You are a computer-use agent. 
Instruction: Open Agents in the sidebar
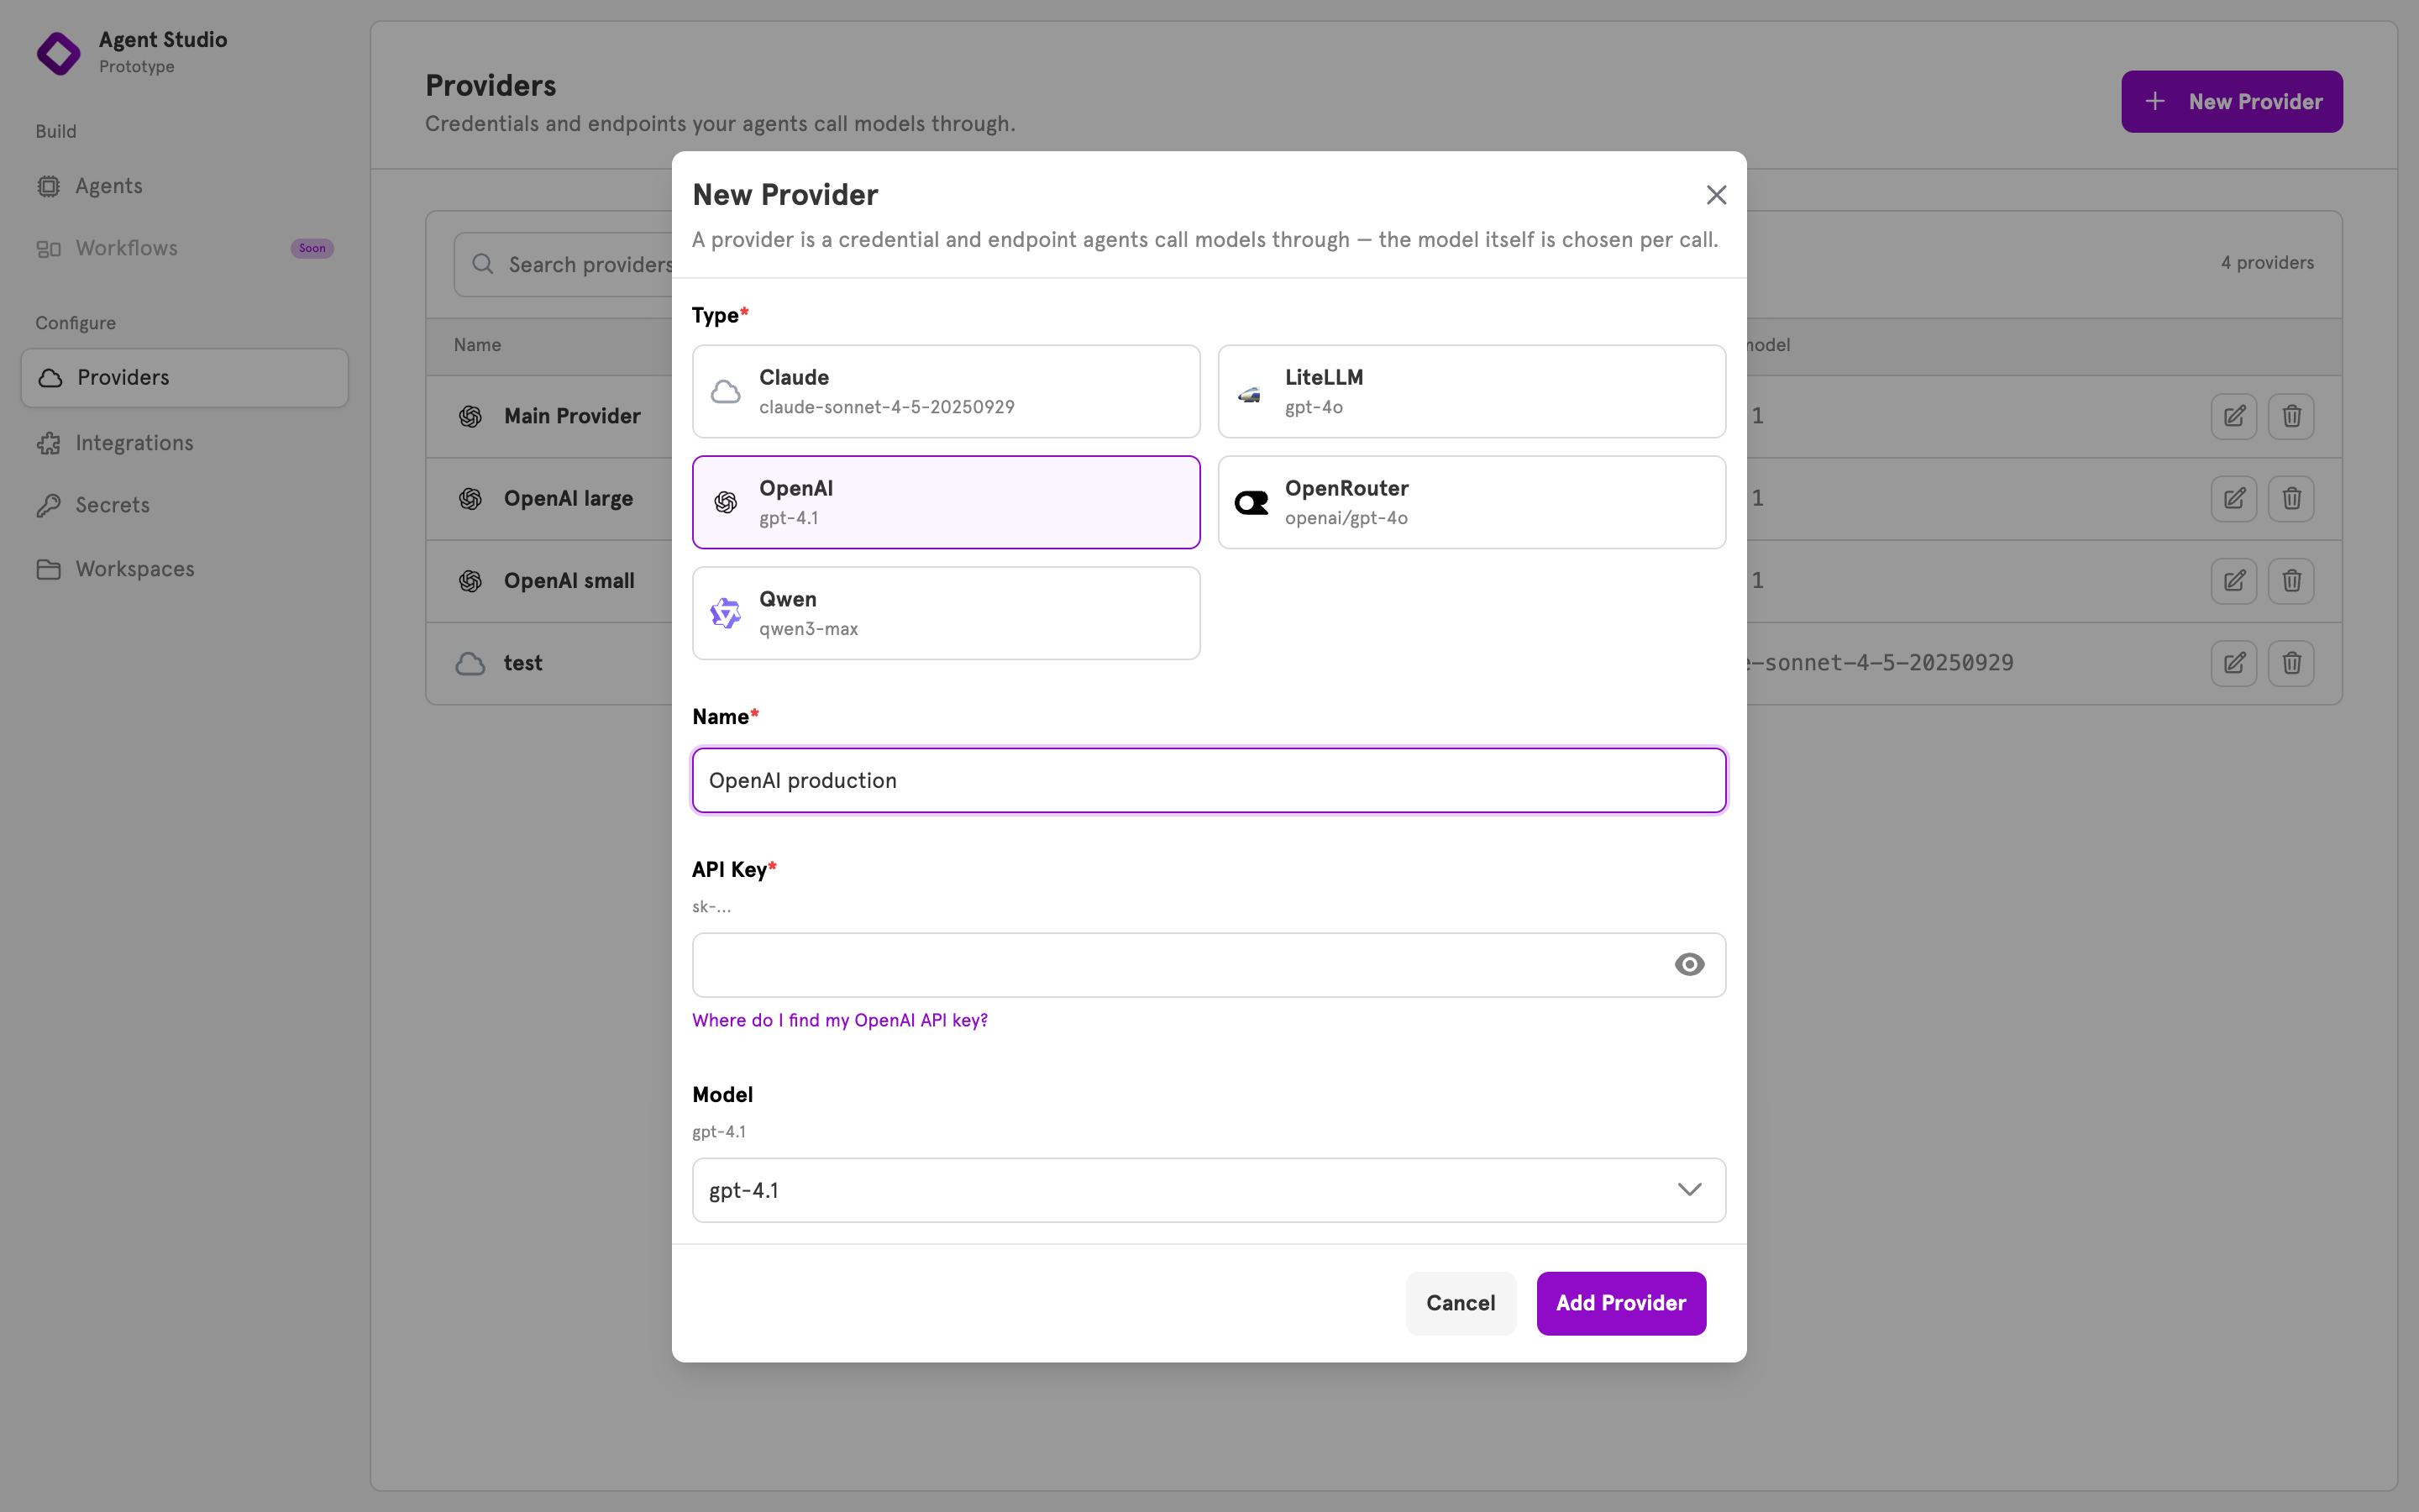click(185, 186)
